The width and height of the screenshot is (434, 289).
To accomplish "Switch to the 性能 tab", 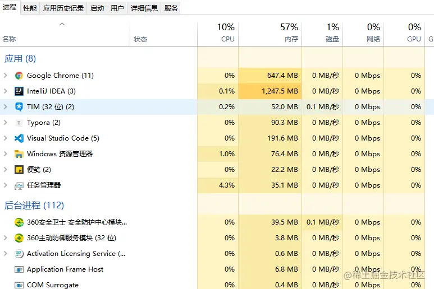I will pyautogui.click(x=30, y=8).
